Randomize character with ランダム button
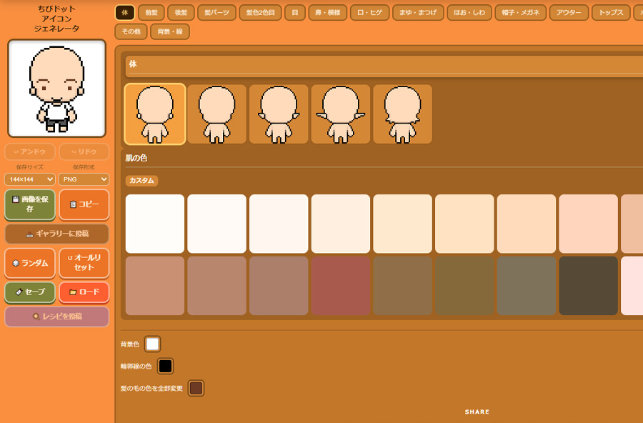Image resolution: width=643 pixels, height=423 pixels. click(29, 263)
